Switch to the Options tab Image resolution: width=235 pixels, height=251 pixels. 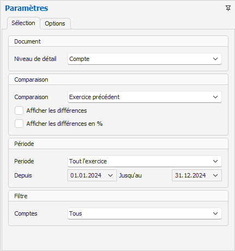coord(55,23)
